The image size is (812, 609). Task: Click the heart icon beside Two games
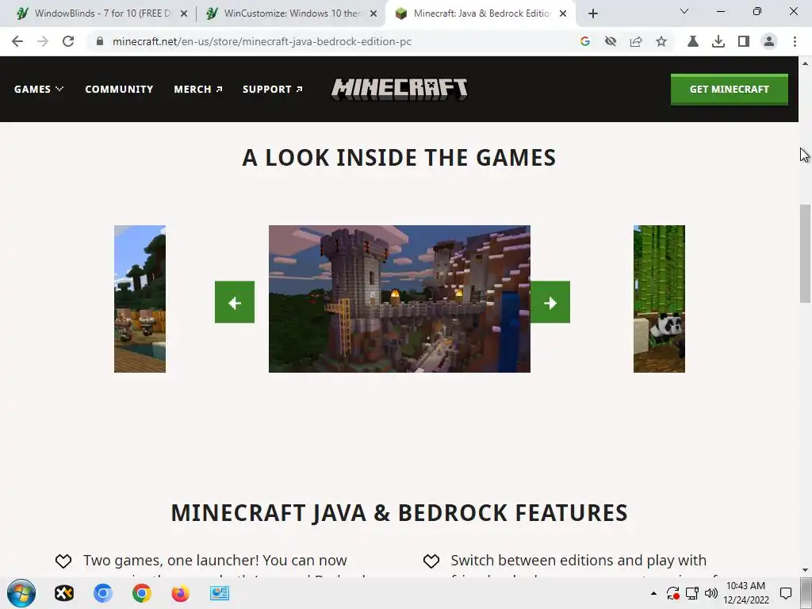pyautogui.click(x=63, y=561)
